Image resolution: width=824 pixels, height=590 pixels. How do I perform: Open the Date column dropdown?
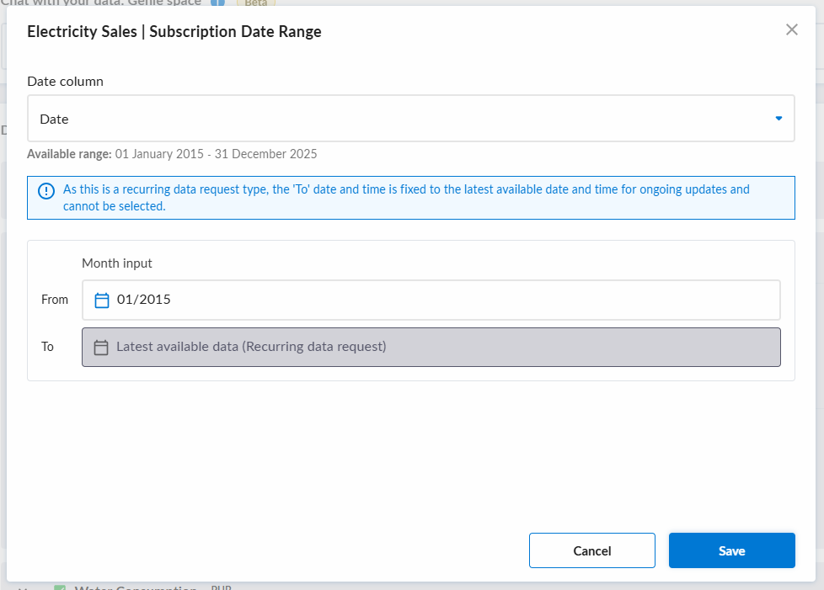[x=411, y=119]
